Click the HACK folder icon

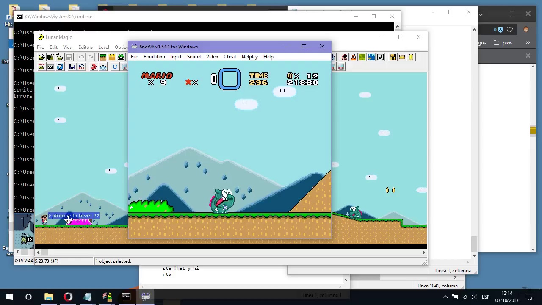pos(41,67)
